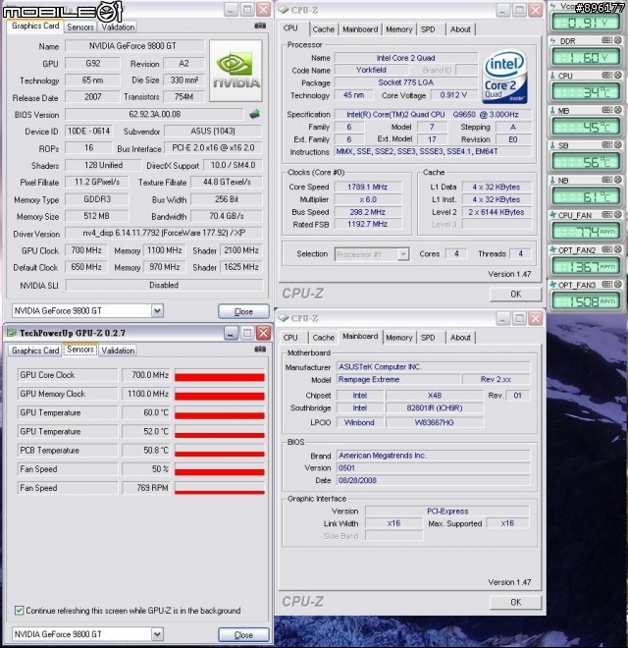Click the NVIDIA logo in GPU-Z
Image resolution: width=628 pixels, height=648 pixels.
235,71
